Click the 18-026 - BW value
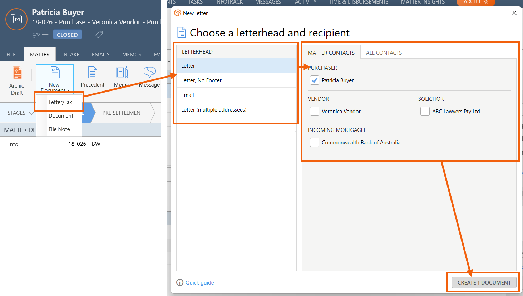Image resolution: width=523 pixels, height=296 pixels. coord(84,144)
